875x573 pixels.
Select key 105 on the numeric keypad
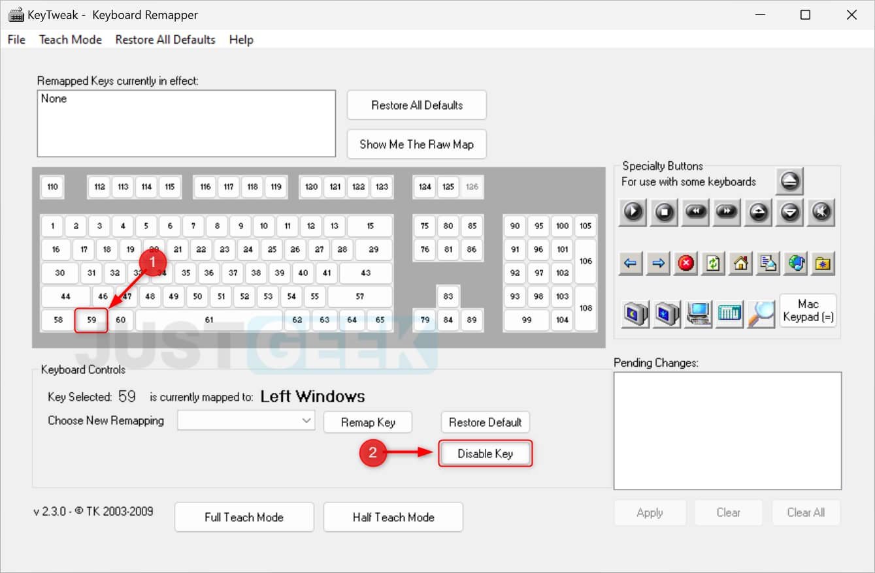coord(586,226)
